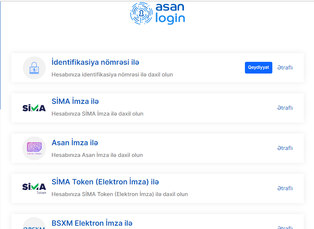Open Ətraflı details for identification number
314x229 pixels.
(x=285, y=68)
